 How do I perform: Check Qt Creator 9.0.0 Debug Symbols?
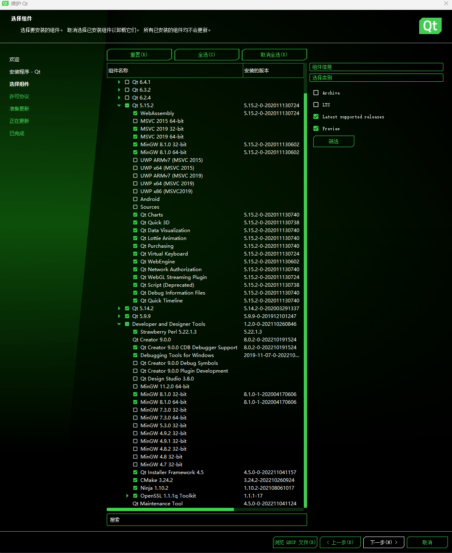coord(135,363)
